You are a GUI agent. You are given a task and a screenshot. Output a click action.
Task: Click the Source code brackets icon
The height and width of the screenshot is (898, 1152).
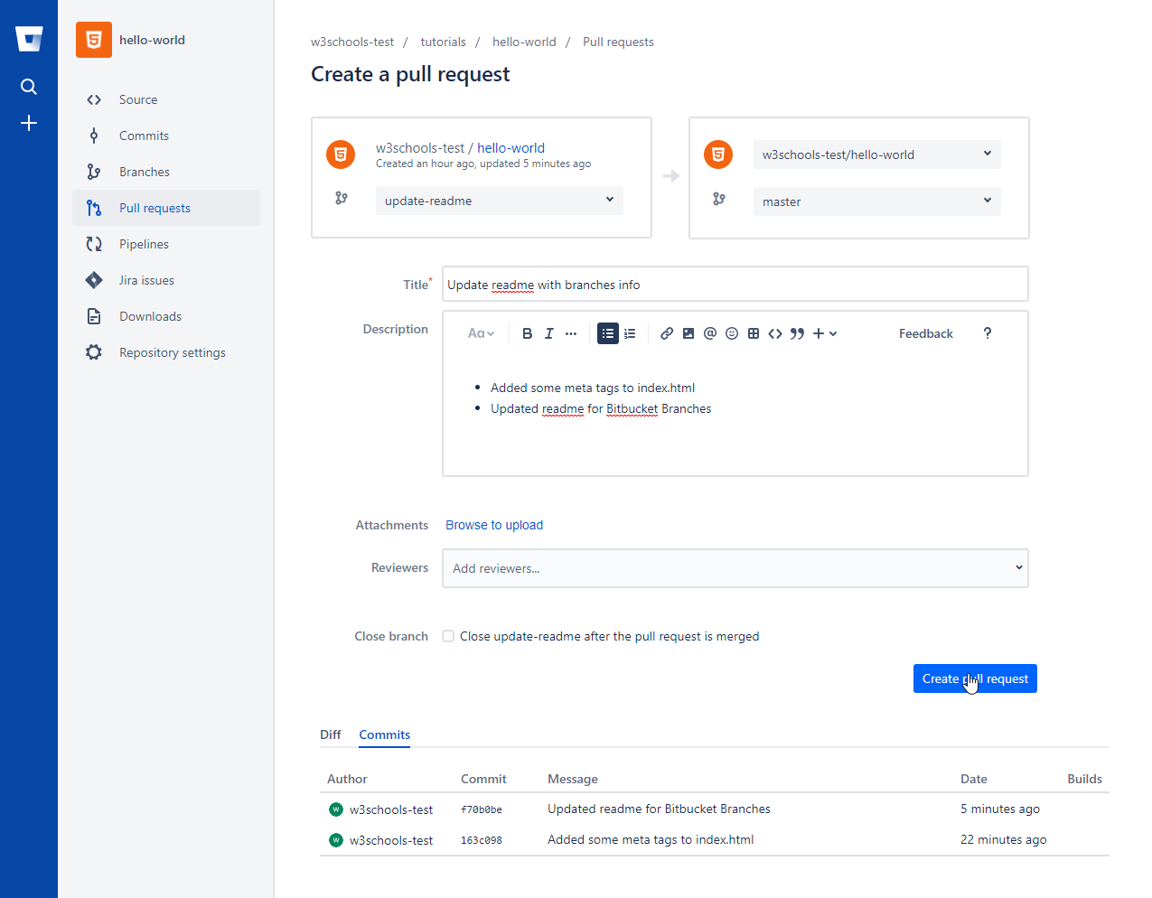click(94, 99)
